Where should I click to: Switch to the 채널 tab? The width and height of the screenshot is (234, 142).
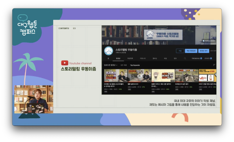point(165,59)
